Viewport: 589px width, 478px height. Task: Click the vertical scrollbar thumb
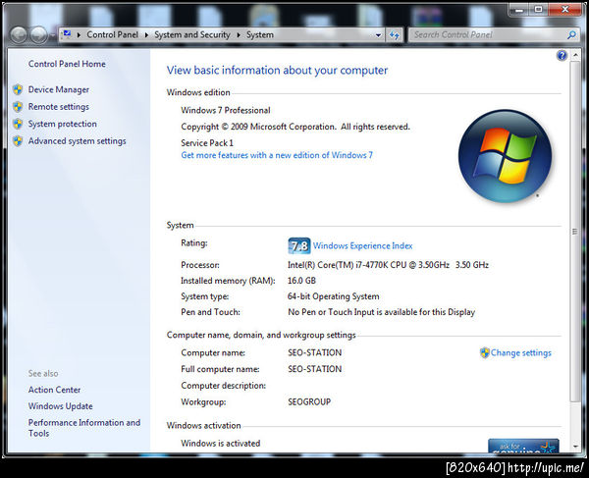click(x=575, y=232)
